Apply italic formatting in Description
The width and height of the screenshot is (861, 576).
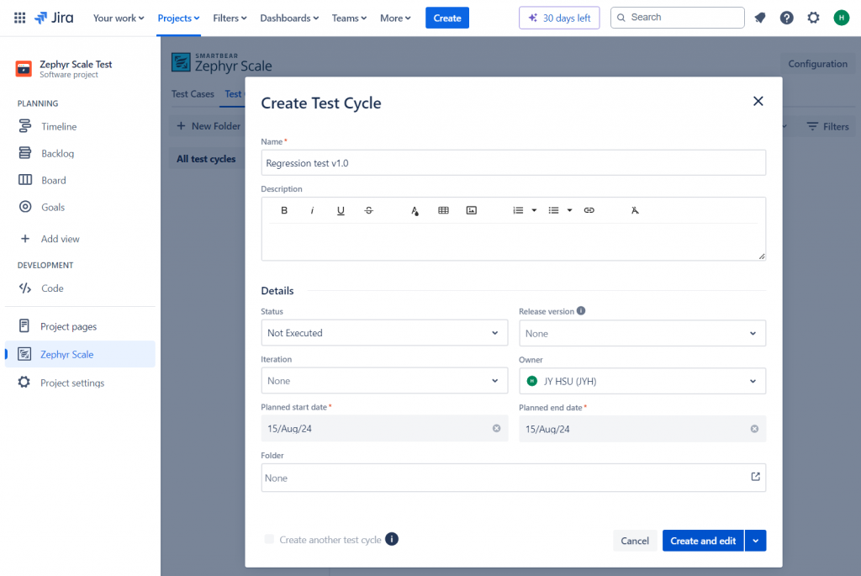click(x=312, y=210)
